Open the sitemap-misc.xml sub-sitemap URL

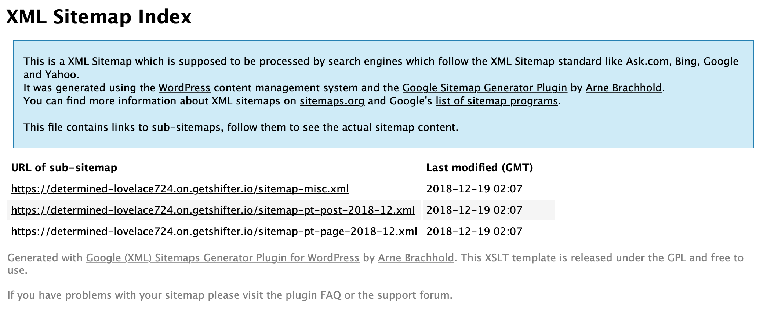click(x=180, y=189)
